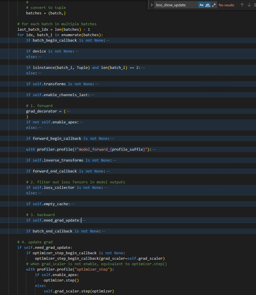256x295 pixels.
Task: Unfold ellipsis after model_forward profiler line
Action: click(154, 150)
